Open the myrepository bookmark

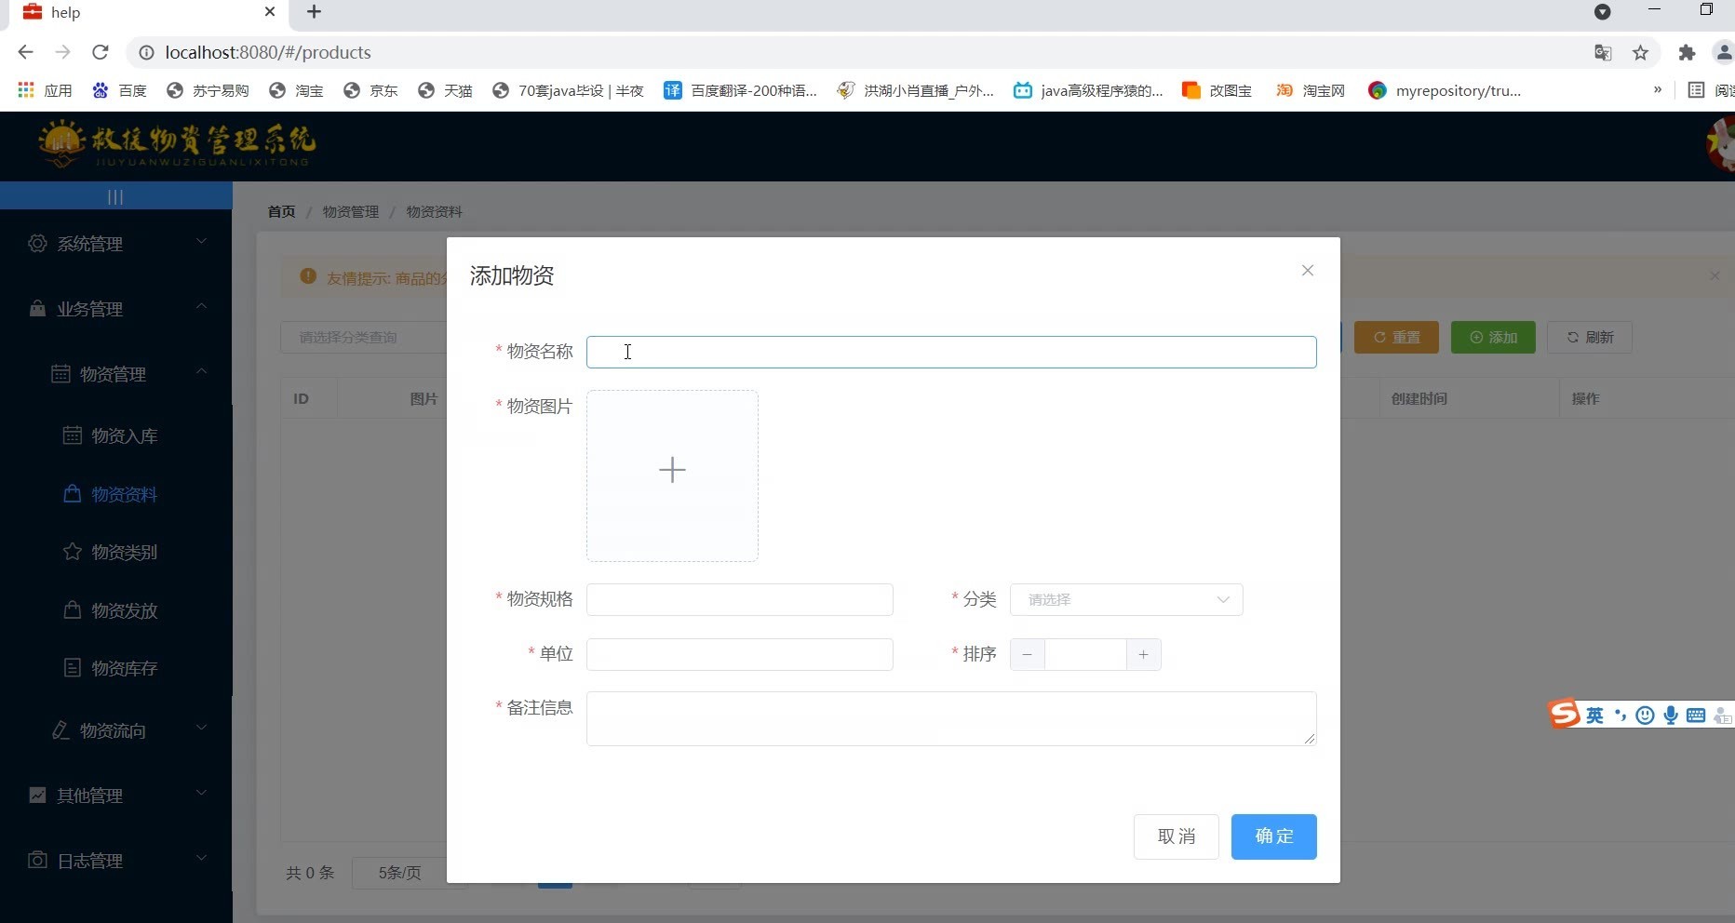point(1445,90)
